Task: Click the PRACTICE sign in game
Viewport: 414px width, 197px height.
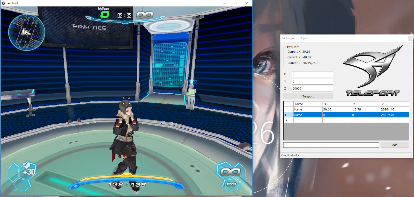Action: coord(89,27)
